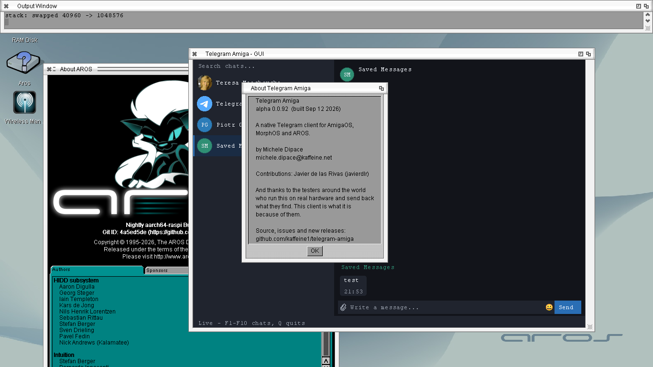The image size is (653, 367).
Task: Close the Telegram Amiga - GUI window
Action: coord(195,54)
